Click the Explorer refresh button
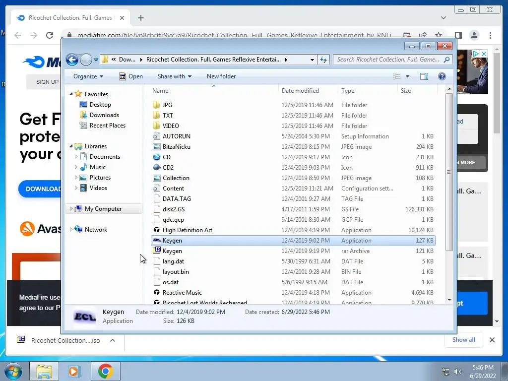This screenshot has width=508, height=381. click(323, 60)
